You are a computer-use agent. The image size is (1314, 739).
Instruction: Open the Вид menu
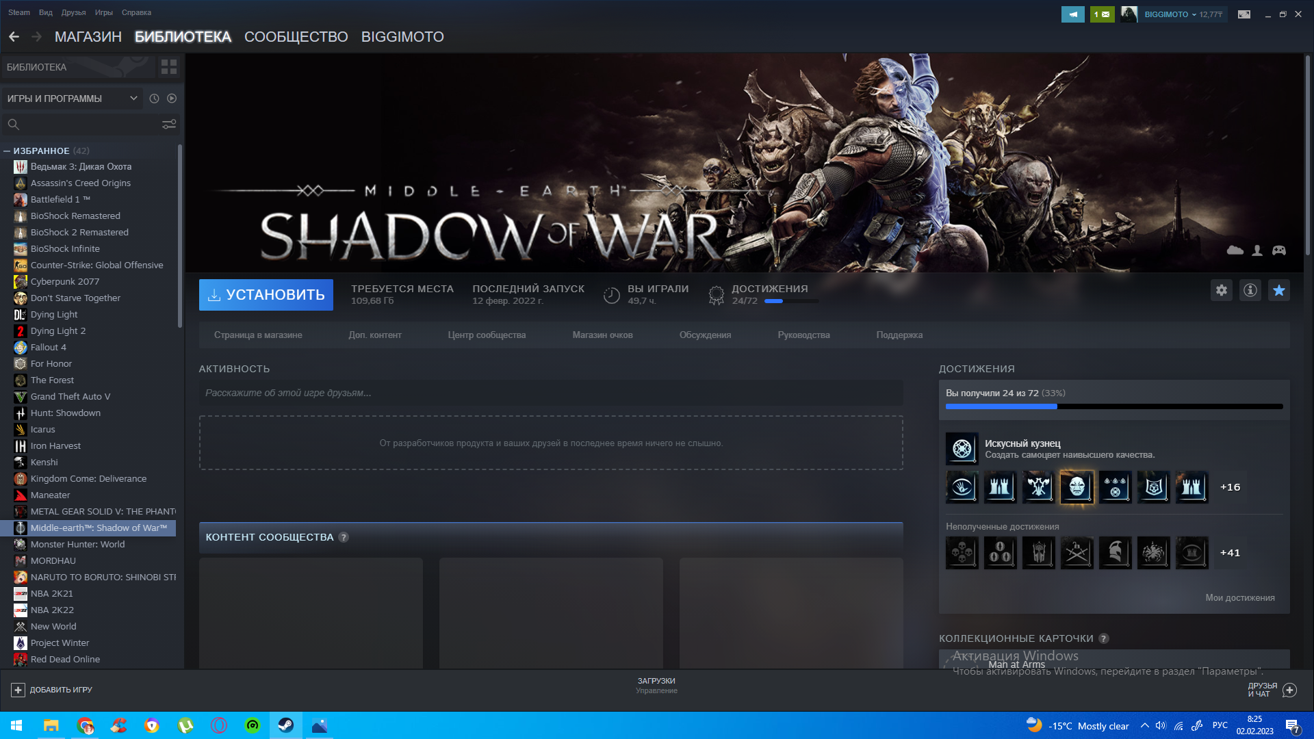[46, 12]
